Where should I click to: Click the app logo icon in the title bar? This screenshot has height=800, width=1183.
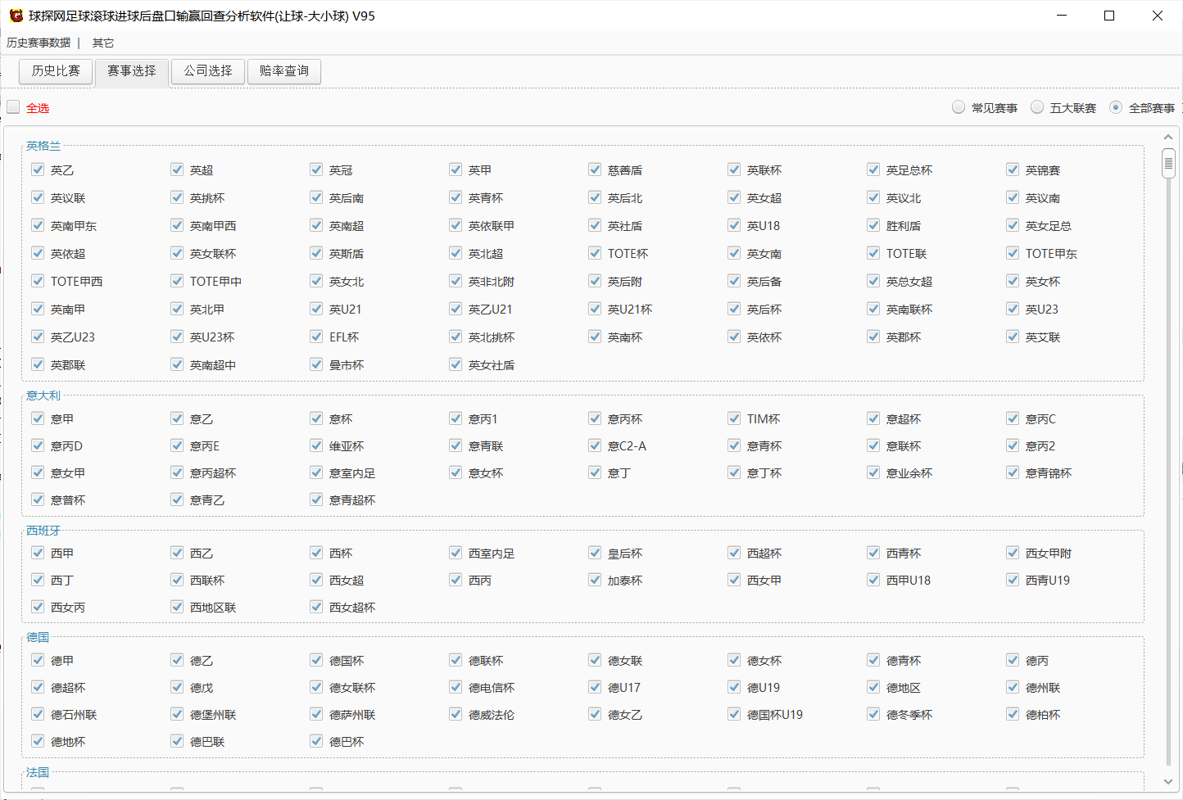(x=16, y=16)
